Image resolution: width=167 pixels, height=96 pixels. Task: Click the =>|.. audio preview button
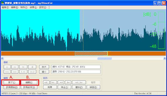(46, 83)
